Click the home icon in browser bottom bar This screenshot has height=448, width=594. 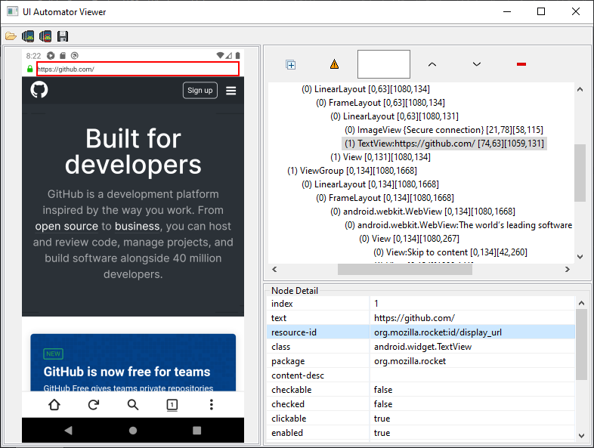[x=54, y=404]
